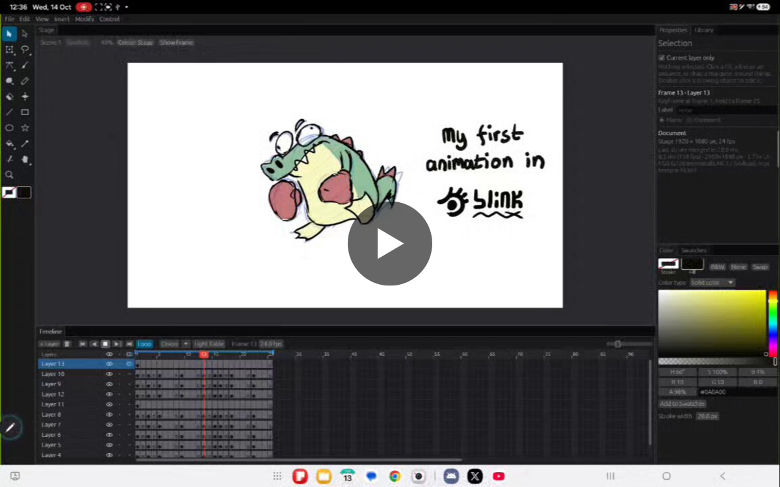Enable the Current layer only checkbox
This screenshot has height=487, width=780.
[x=662, y=58]
